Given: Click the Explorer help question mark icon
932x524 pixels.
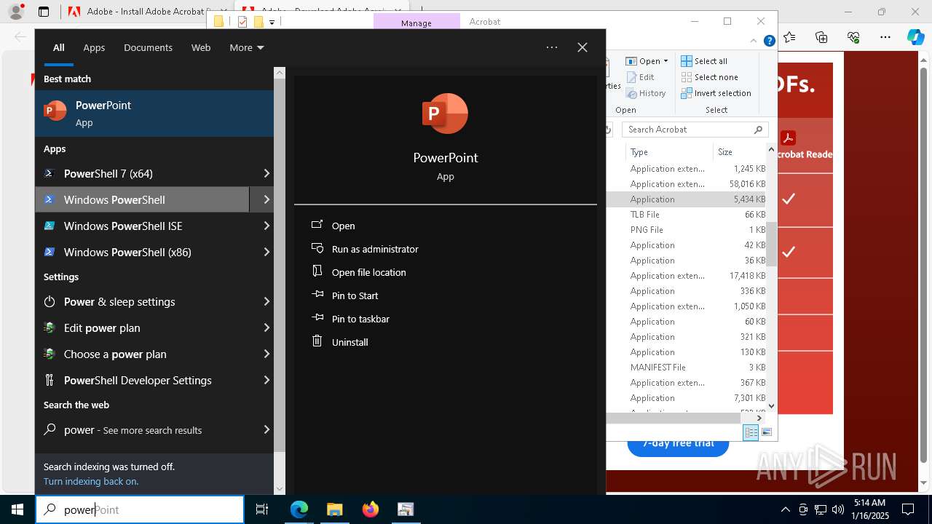Looking at the screenshot, I should coord(769,41).
